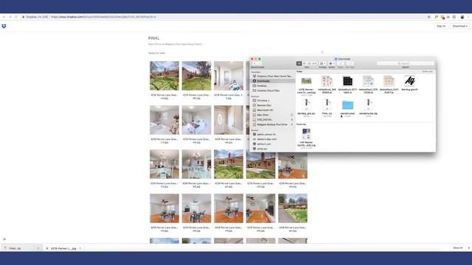Select Macintosh HD in the Finder sidebar
This screenshot has height=265, width=472.
(x=272, y=110)
